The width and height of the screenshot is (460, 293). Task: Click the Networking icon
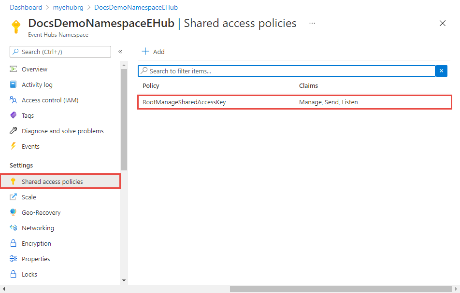[x=13, y=228]
